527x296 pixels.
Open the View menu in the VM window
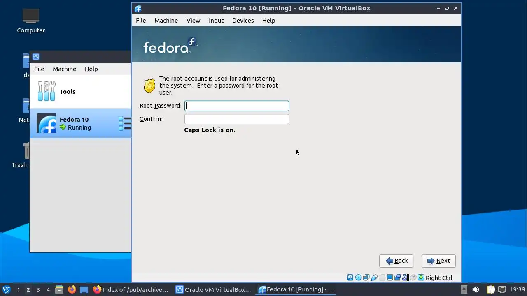coord(193,21)
